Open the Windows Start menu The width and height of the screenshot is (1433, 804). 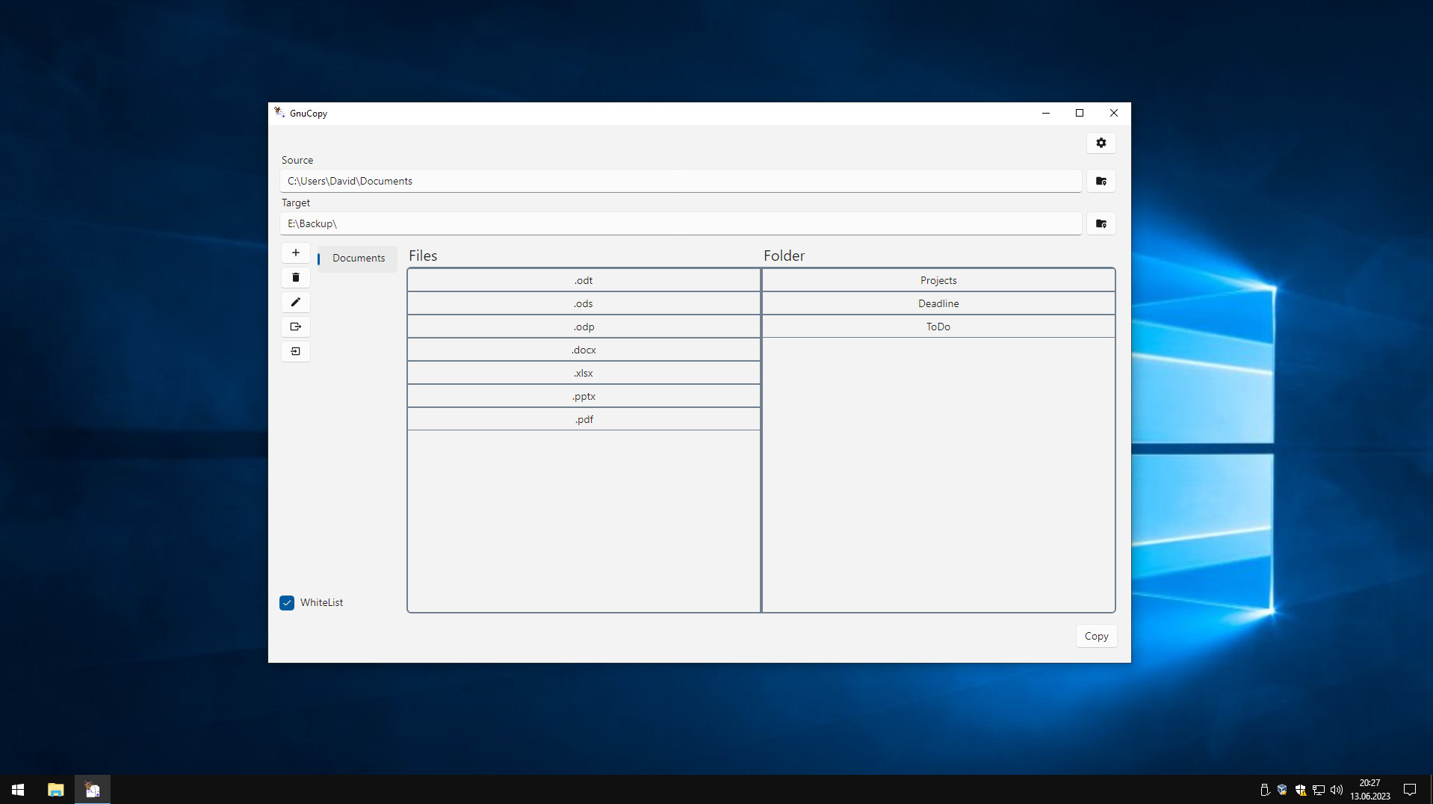point(18,790)
